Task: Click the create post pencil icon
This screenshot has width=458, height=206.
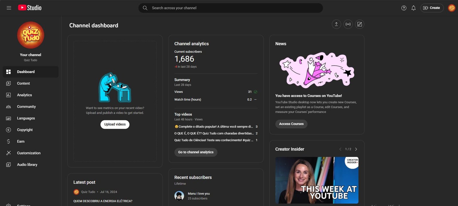Action: (x=360, y=24)
